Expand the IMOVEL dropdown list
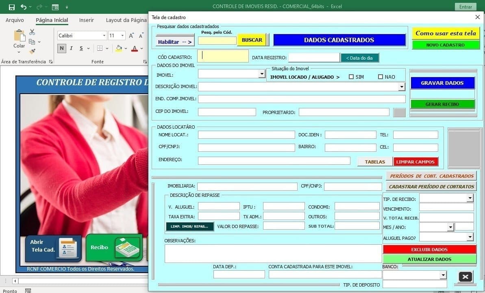 coord(262,74)
